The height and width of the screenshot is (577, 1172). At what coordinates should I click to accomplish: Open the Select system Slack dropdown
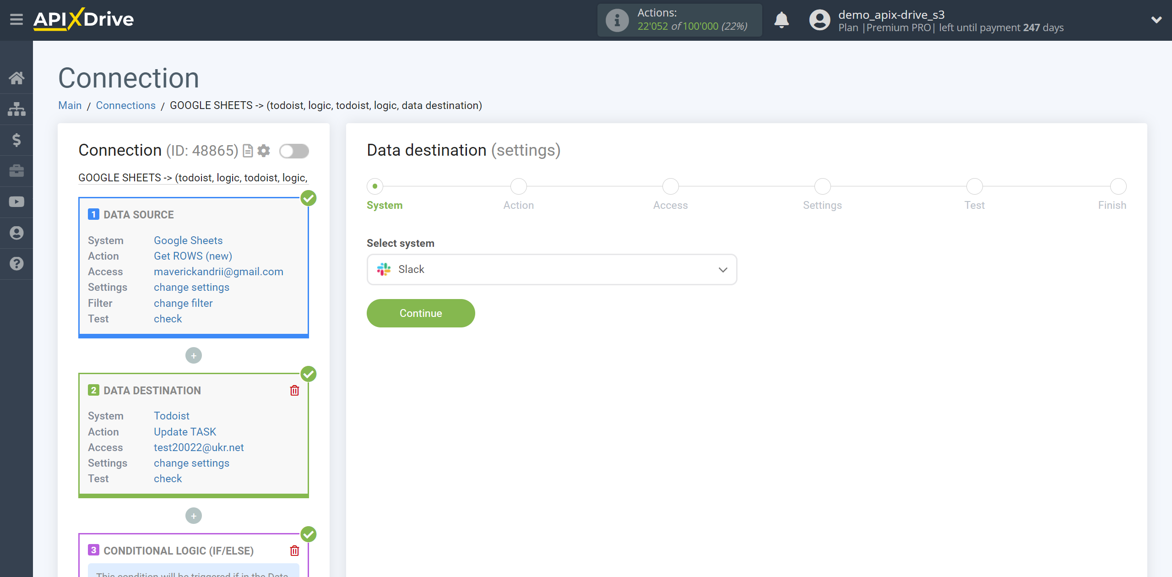click(x=552, y=269)
